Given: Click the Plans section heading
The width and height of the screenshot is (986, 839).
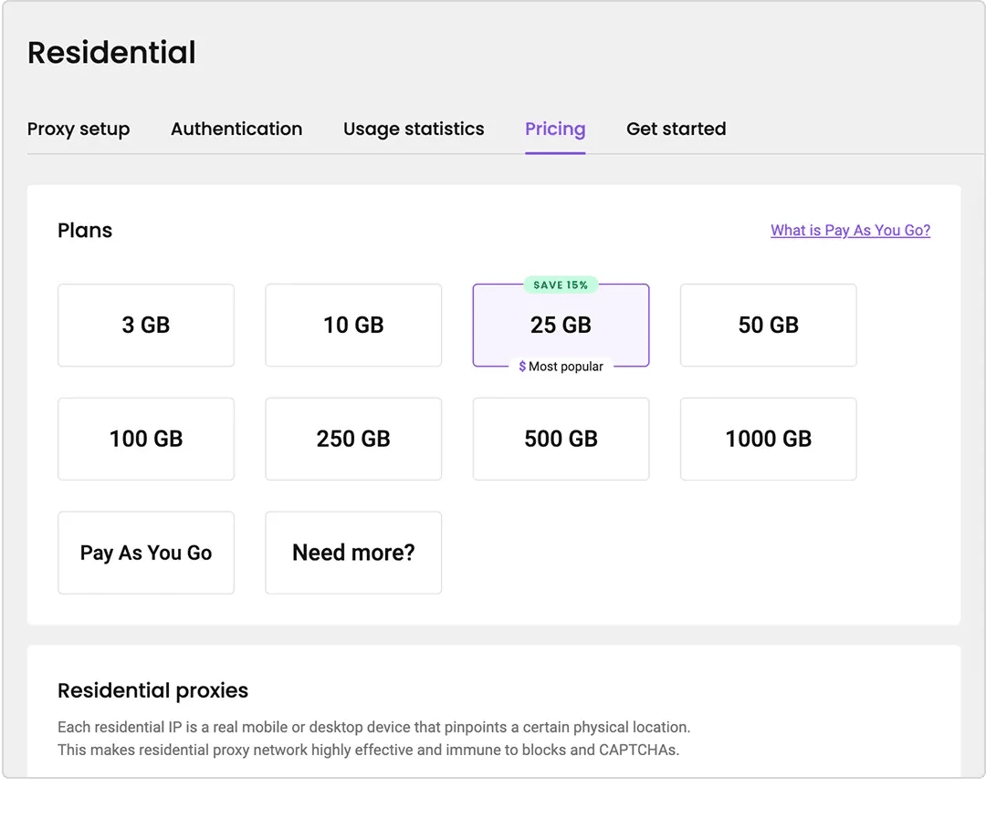Looking at the screenshot, I should 85,231.
